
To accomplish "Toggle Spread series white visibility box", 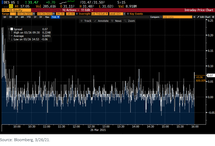I will (12, 29).
